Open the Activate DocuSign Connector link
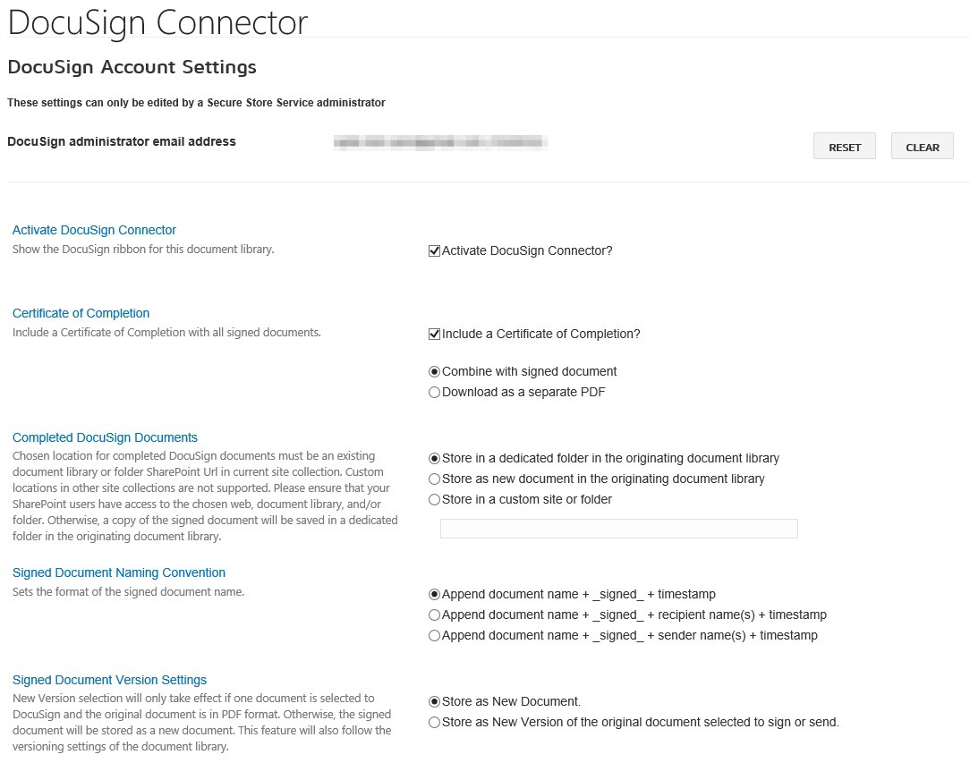 93,230
